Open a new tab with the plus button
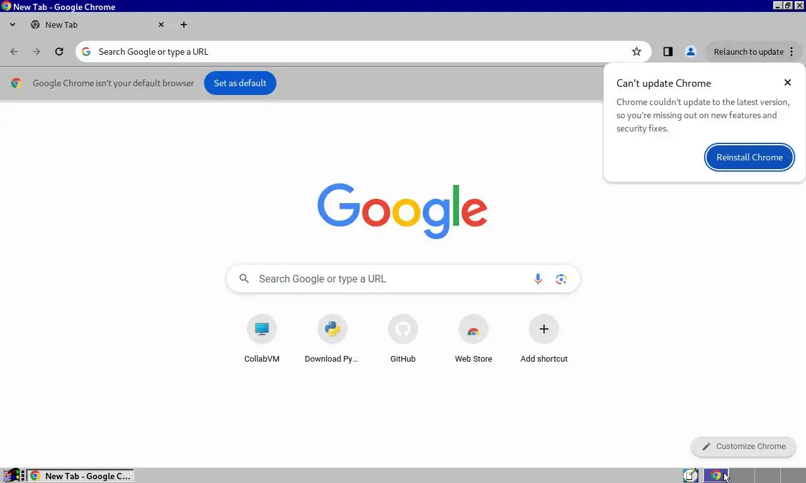 184,25
